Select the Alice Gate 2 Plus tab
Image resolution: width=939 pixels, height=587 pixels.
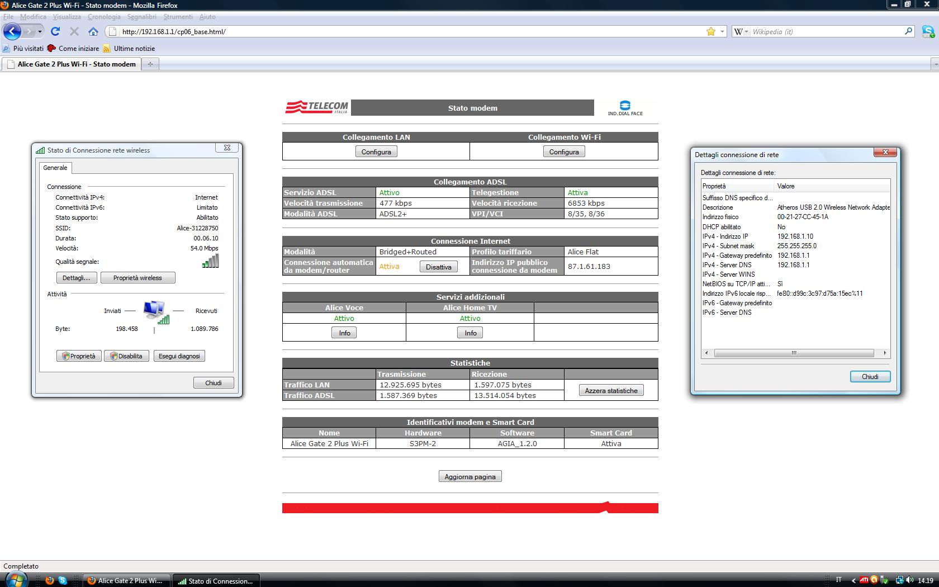click(x=71, y=64)
